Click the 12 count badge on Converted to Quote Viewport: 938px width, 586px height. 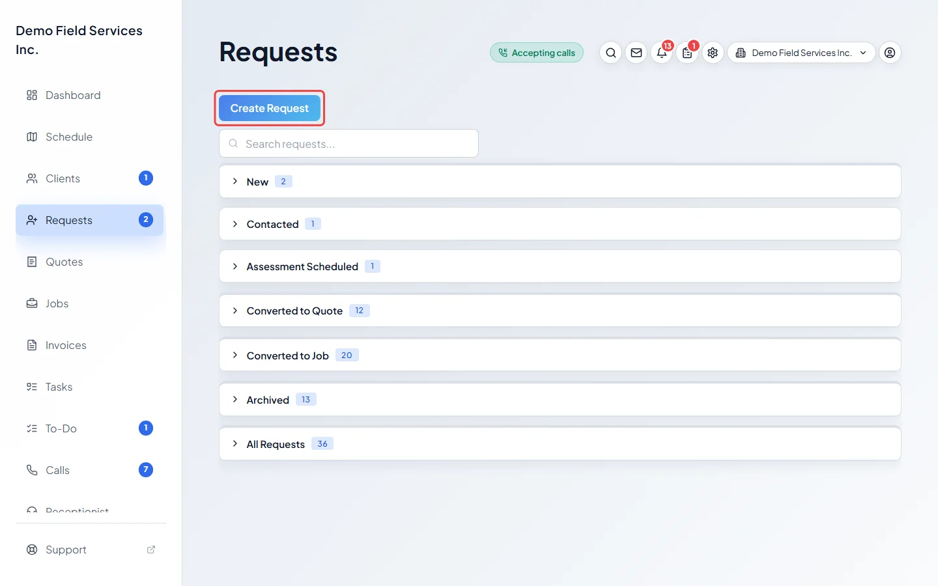pos(360,311)
